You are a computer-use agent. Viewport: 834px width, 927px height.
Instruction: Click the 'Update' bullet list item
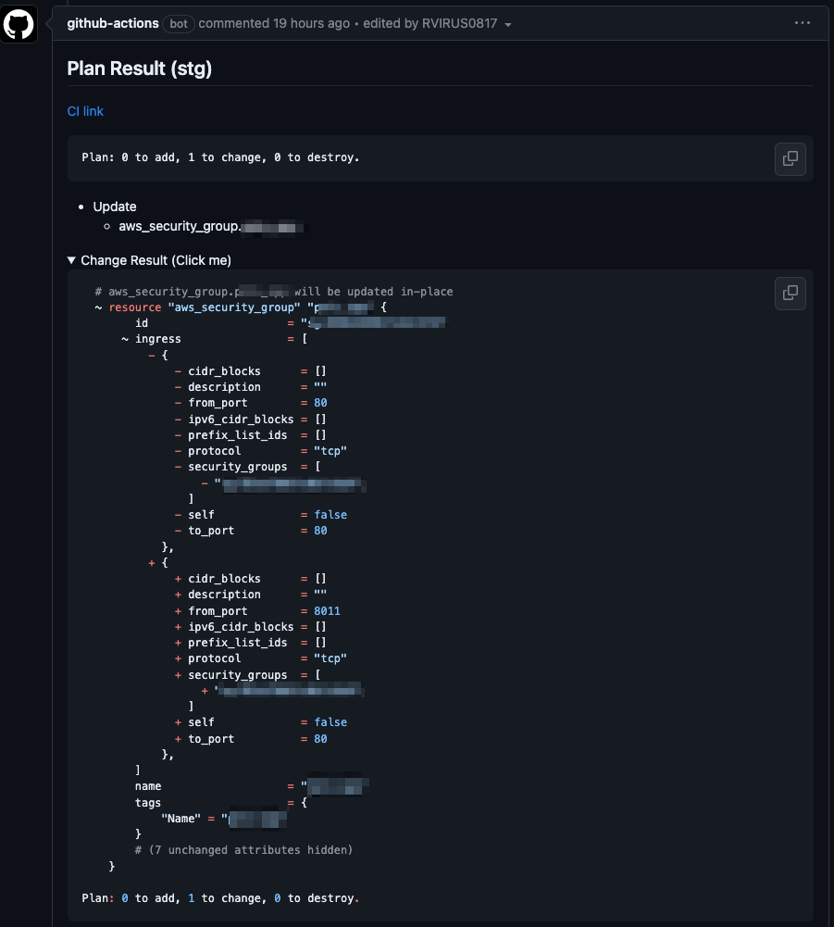[x=115, y=207]
